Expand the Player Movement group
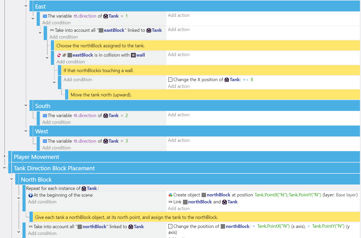Screen dimensions: 361x238 (4, 156)
